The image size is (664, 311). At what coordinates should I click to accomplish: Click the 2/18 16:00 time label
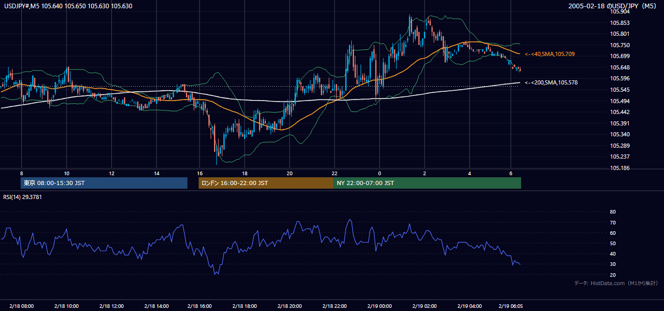200,306
